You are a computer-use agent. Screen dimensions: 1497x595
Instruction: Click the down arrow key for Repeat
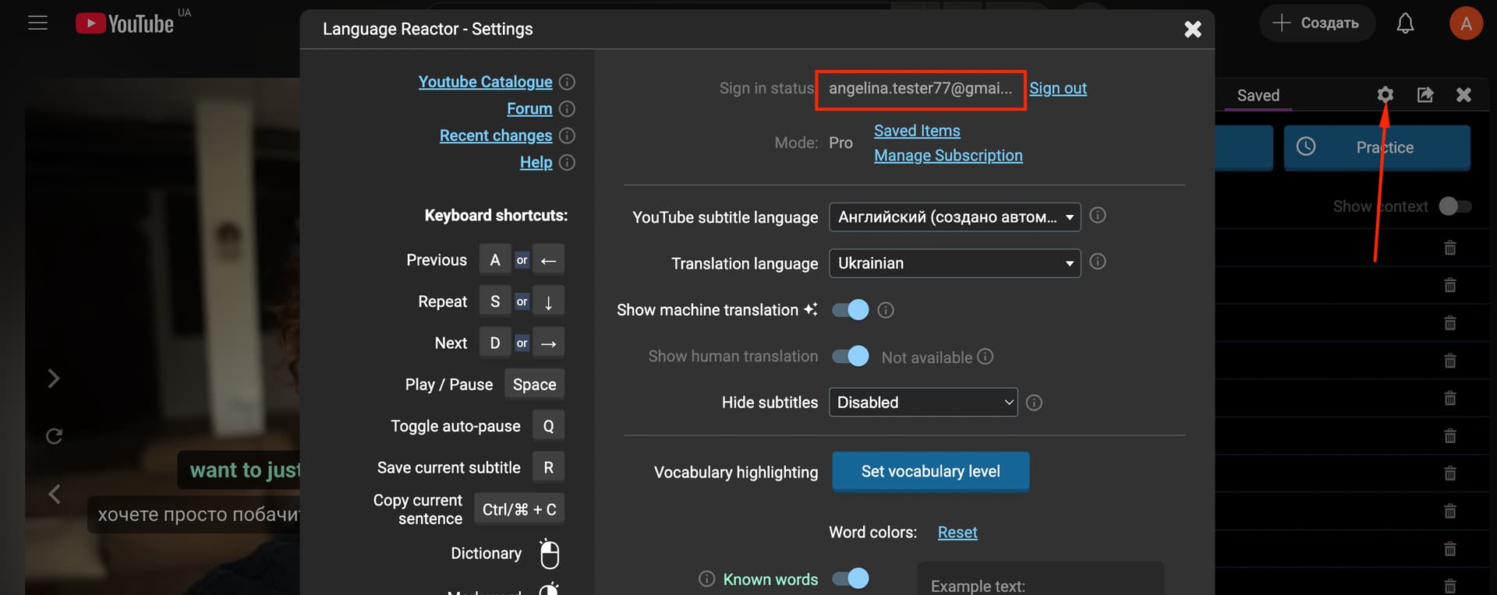(x=549, y=301)
